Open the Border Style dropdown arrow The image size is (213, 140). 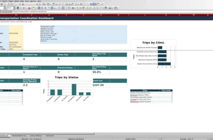(108, 8)
